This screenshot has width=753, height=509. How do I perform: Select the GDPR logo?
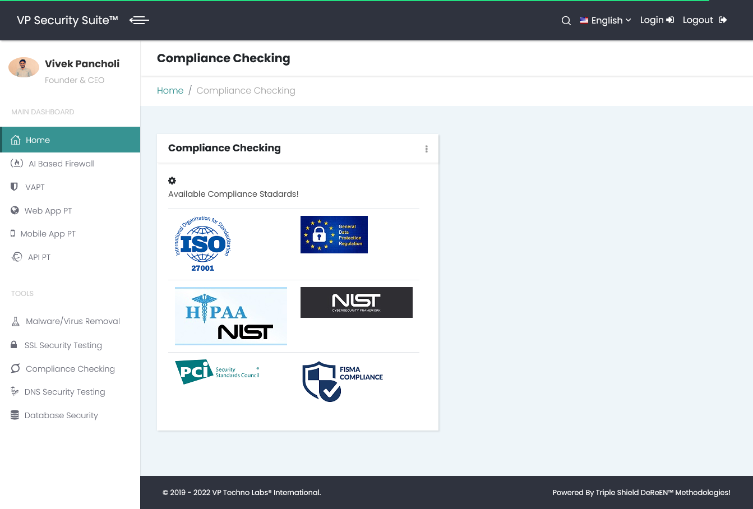(334, 234)
